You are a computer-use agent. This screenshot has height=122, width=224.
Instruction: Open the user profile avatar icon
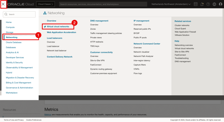pos(220,4)
